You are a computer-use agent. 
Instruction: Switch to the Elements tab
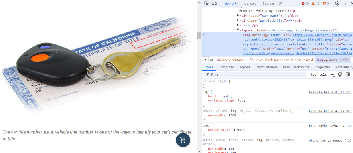231,3
